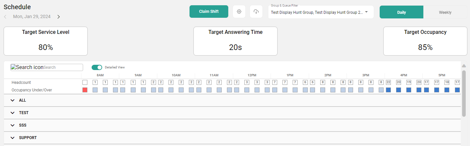Expand the TEST group row
The width and height of the screenshot is (470, 146).
click(x=12, y=113)
